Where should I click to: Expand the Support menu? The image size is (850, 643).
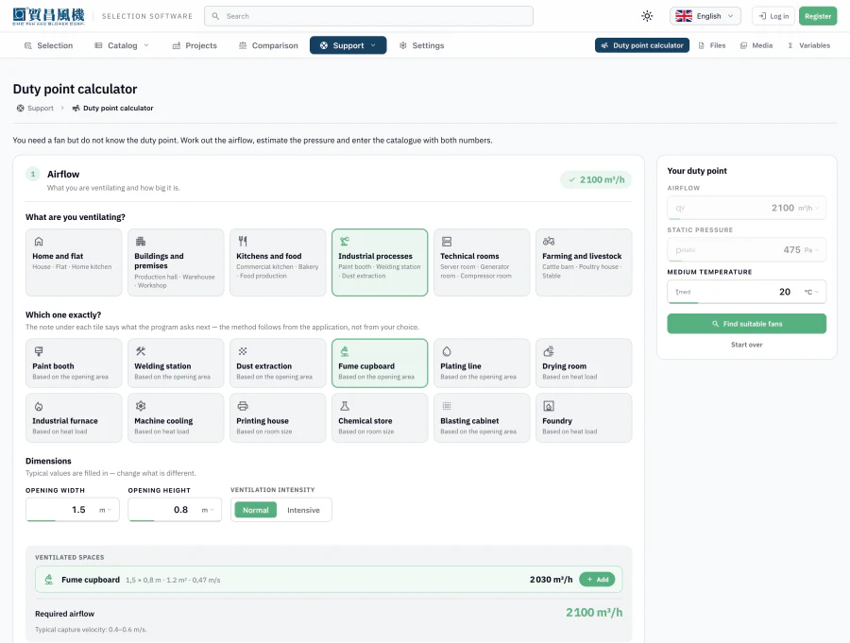point(348,45)
